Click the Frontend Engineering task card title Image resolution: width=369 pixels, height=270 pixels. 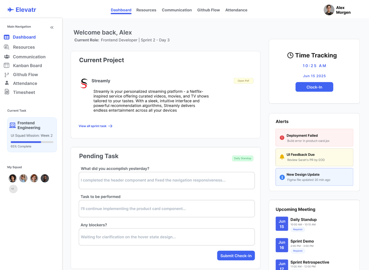(x=29, y=125)
